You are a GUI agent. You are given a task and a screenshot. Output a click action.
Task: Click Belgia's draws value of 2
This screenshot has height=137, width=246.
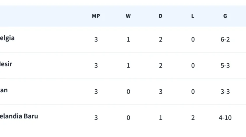[160, 39]
